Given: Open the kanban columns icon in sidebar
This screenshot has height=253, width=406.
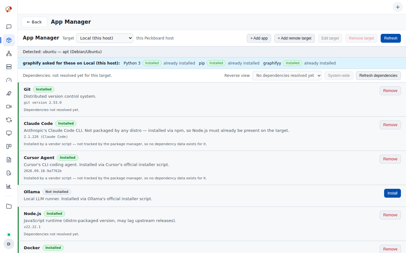Looking at the screenshot, I should (x=9, y=146).
